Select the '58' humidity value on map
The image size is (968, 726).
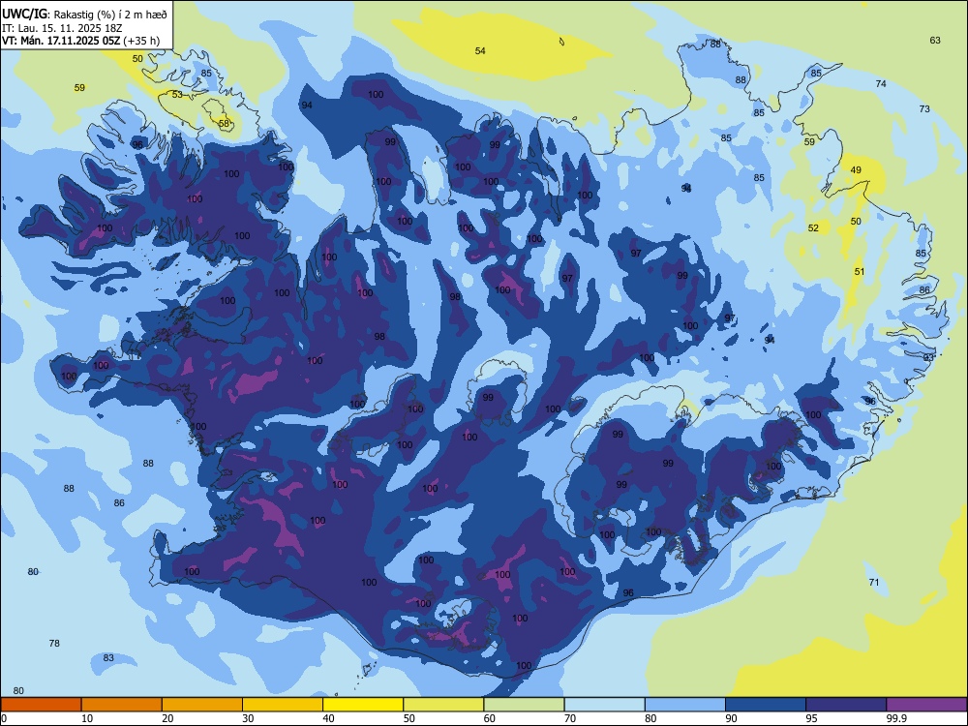(x=224, y=124)
